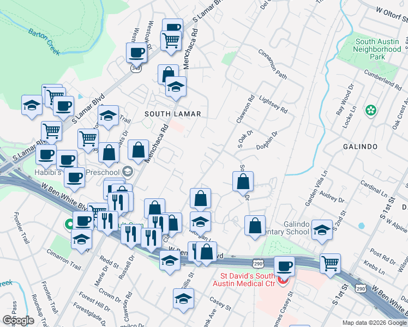Select the Cimarron Trail street label
408x327 pixels.
[x=64, y=259]
